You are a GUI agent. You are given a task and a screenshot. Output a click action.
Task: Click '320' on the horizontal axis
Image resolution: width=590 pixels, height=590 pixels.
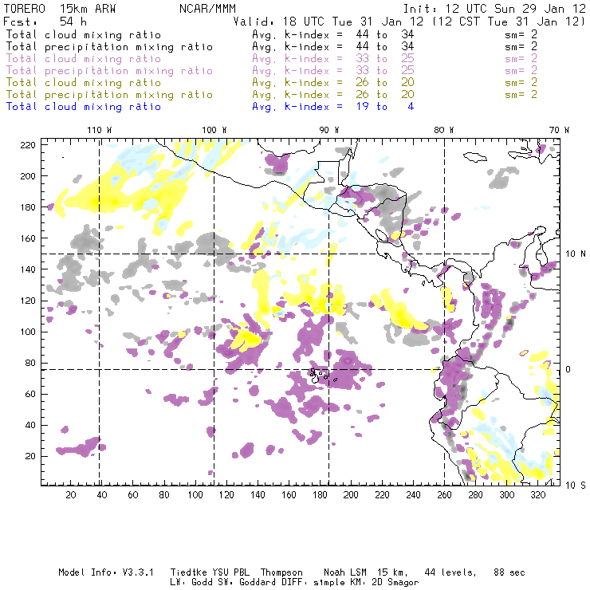pyautogui.click(x=538, y=495)
